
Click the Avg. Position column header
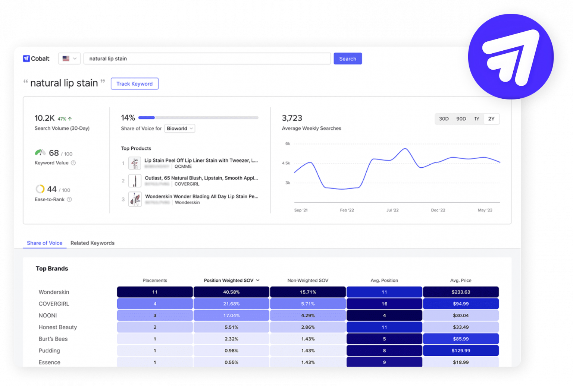pyautogui.click(x=384, y=281)
